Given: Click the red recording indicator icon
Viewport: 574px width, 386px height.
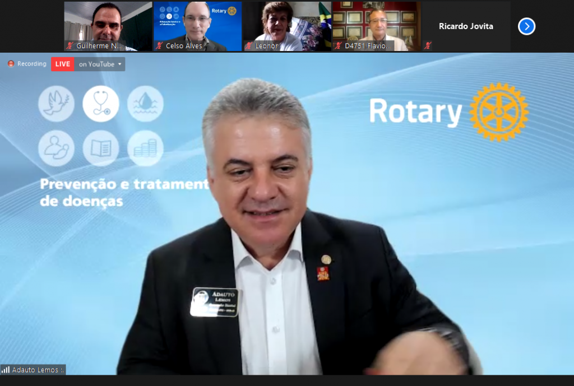Looking at the screenshot, I should [11, 64].
